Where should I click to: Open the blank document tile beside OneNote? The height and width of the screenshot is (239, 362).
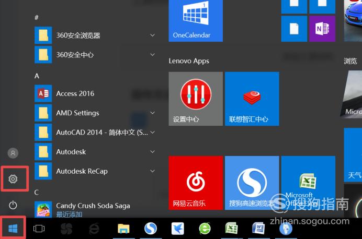pyautogui.click(x=294, y=29)
